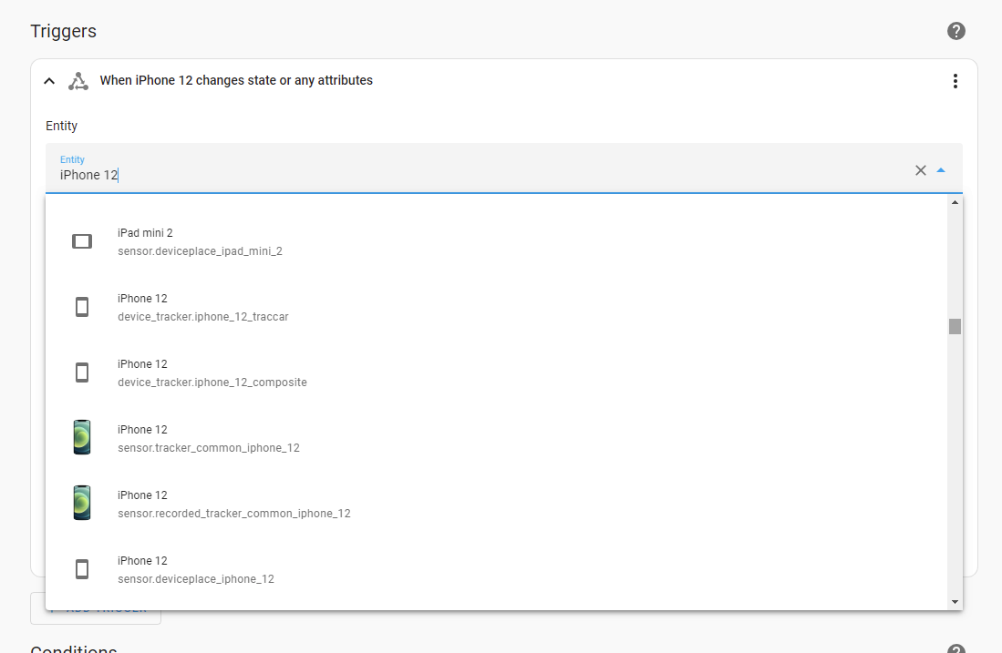Close the entity suggestions with the dropdown arrow

(x=940, y=169)
